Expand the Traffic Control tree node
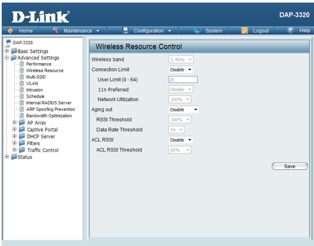Viewport: 314px width, 246px height. click(14, 150)
